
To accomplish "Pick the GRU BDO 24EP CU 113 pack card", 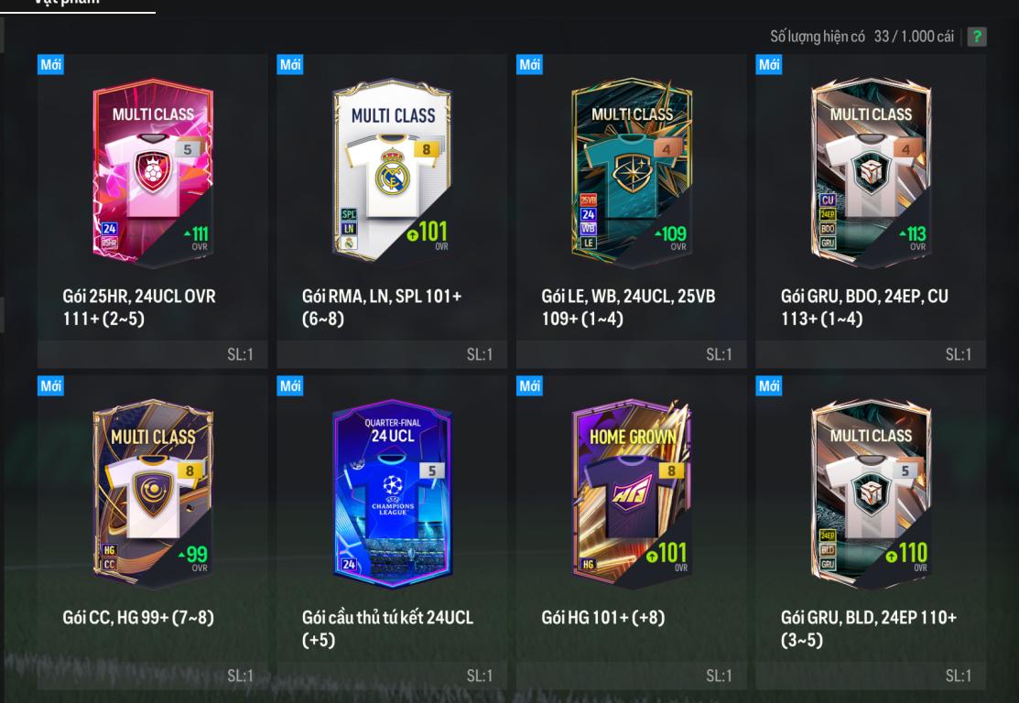I will (x=871, y=172).
